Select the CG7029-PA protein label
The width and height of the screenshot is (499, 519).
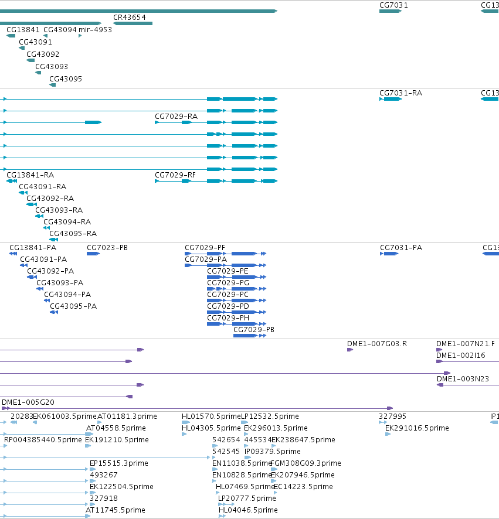click(205, 259)
